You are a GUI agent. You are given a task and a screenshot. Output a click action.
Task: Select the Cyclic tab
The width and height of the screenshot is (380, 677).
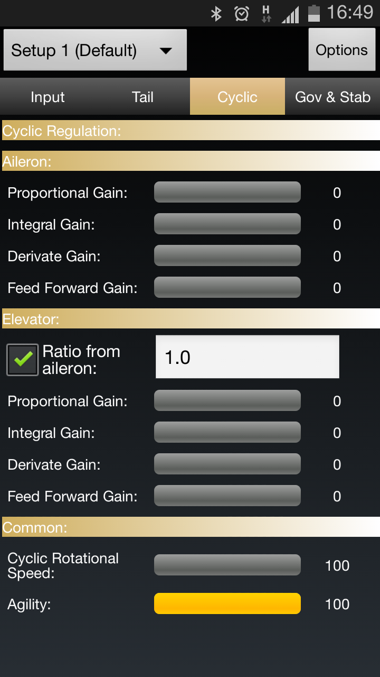pyautogui.click(x=237, y=97)
